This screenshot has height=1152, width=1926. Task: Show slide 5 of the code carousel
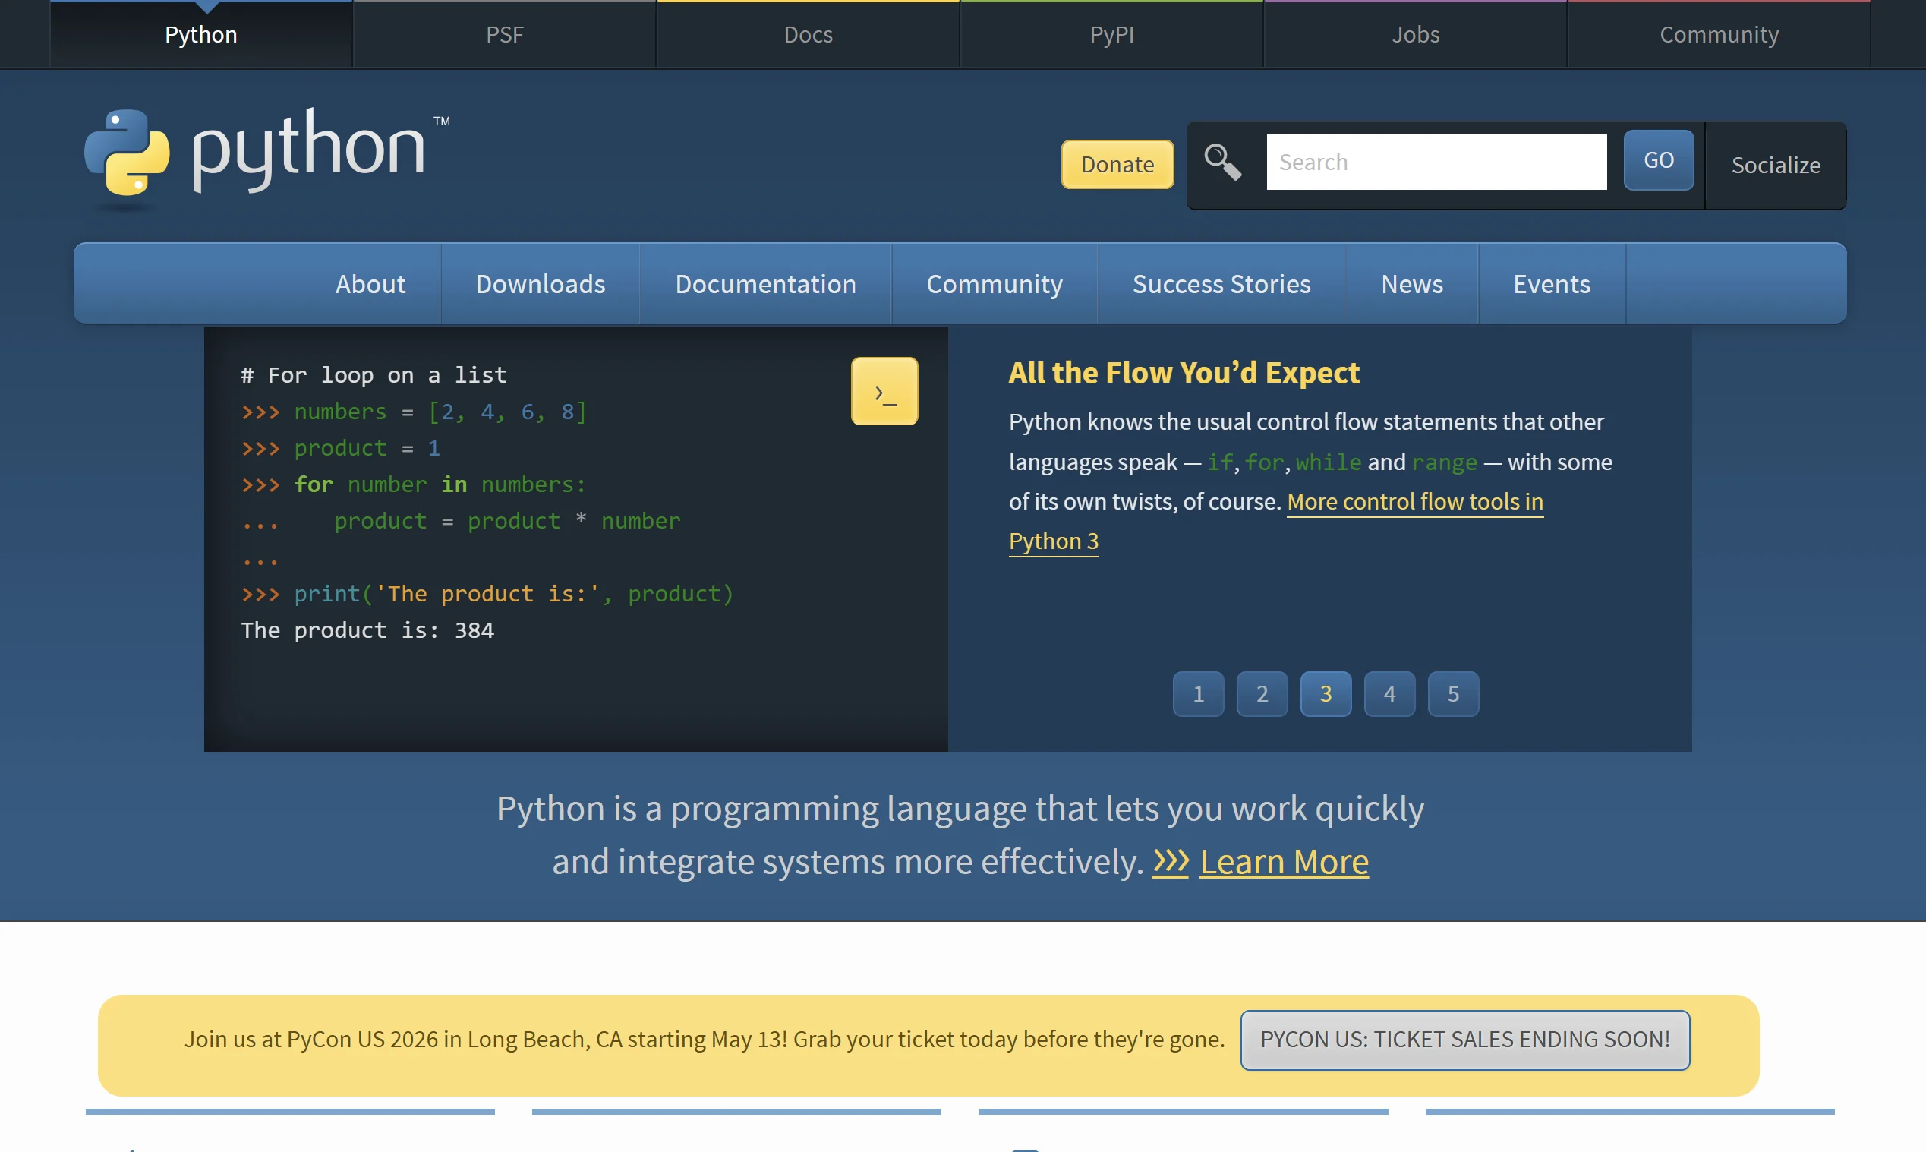click(1452, 693)
